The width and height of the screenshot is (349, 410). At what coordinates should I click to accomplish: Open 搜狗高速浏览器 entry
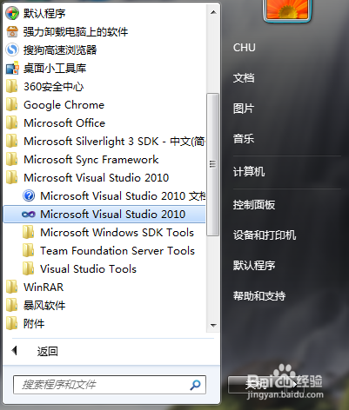[x=60, y=50]
